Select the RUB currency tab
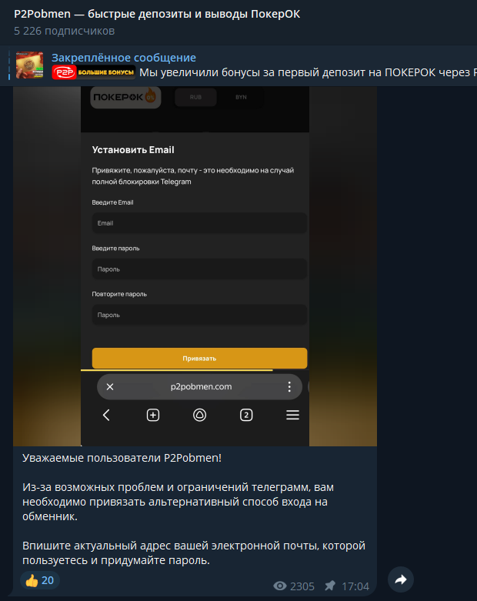Screen dimensions: 477x601 point(195,98)
